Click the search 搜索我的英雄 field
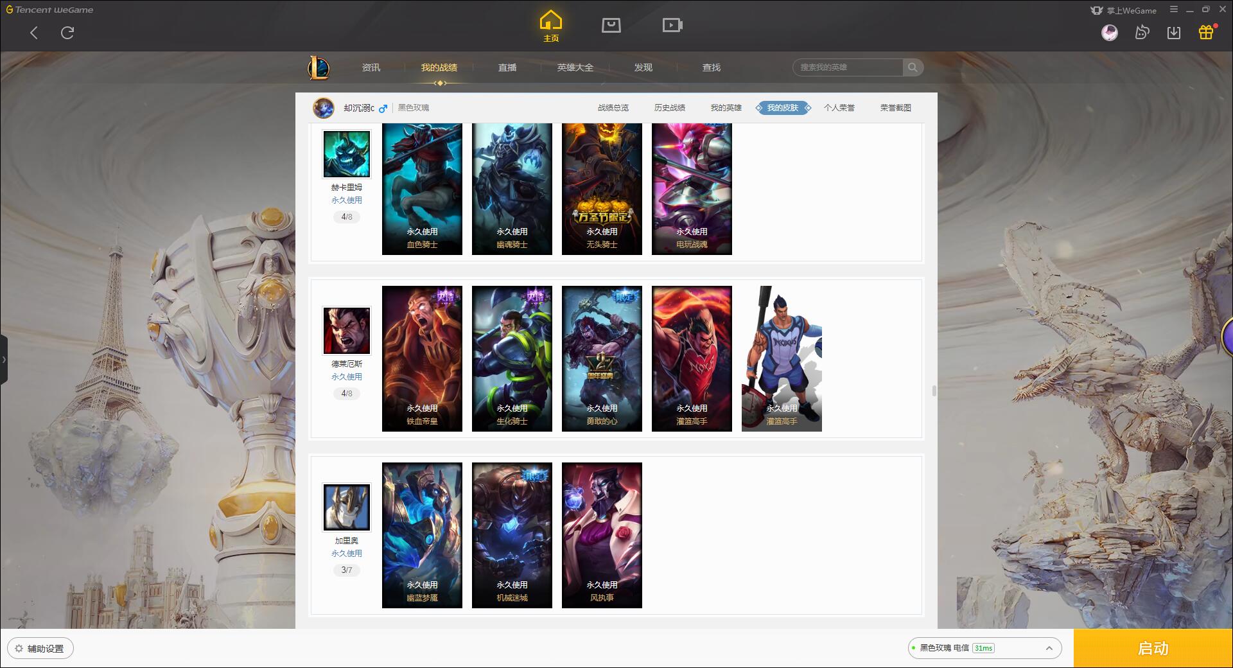 tap(848, 67)
